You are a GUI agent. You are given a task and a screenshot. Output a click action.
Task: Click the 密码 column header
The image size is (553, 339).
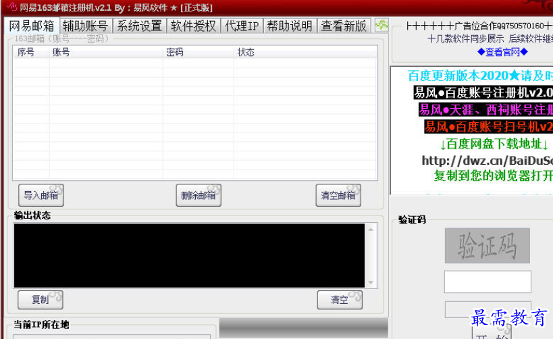(x=199, y=52)
